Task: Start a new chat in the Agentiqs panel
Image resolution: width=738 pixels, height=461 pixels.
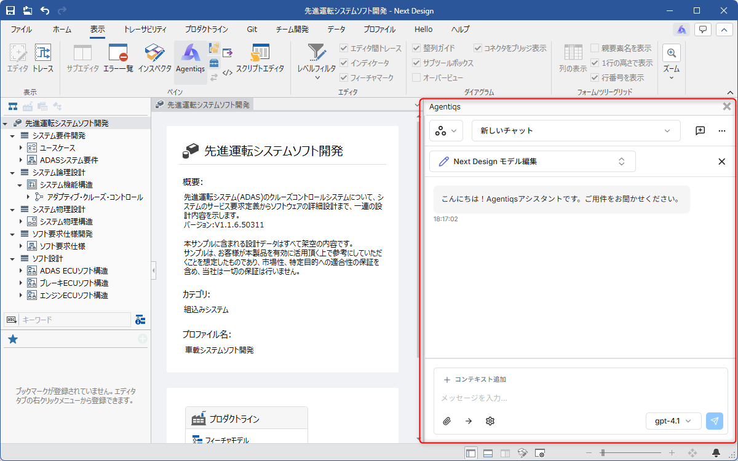Action: (x=700, y=130)
